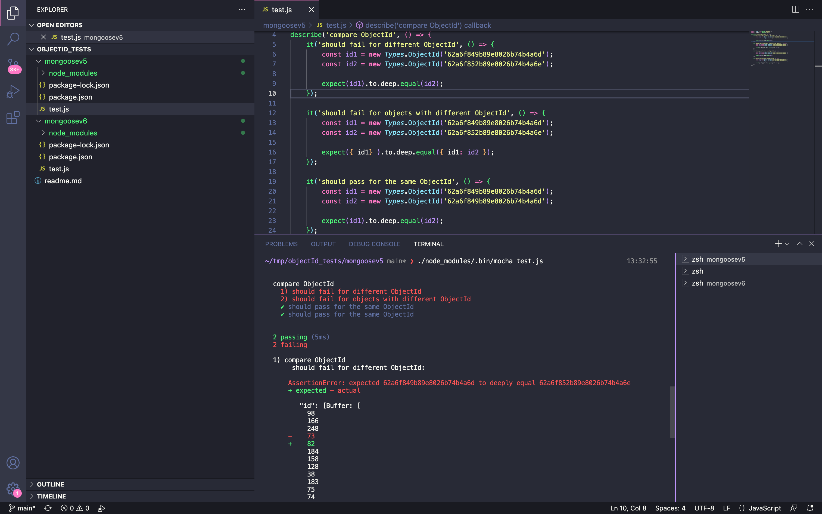
Task: Open Source Control view with 3K+ badge
Action: point(13,65)
